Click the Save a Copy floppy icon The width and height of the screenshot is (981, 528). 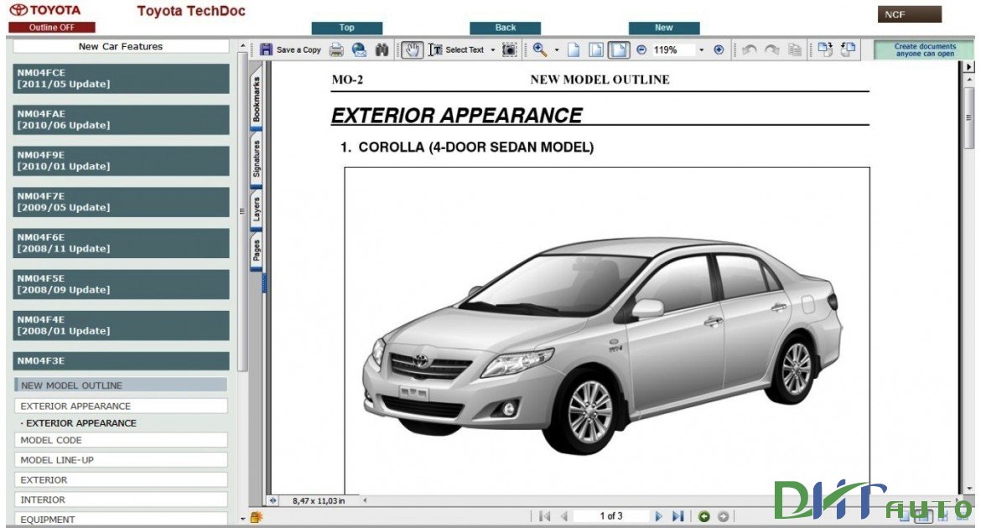pos(267,49)
